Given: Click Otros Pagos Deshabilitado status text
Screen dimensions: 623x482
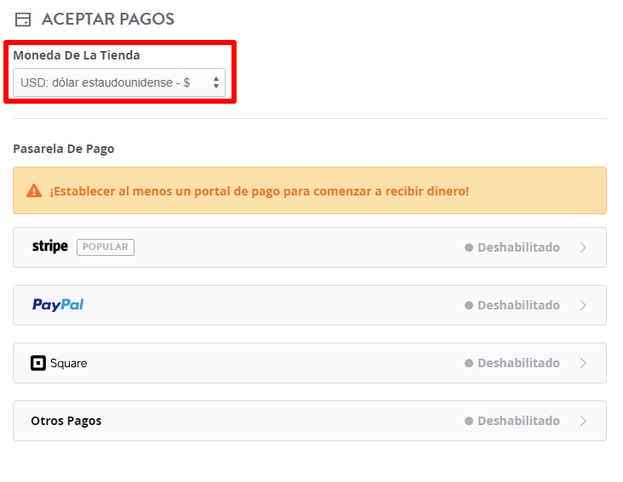Looking at the screenshot, I should pos(518,421).
